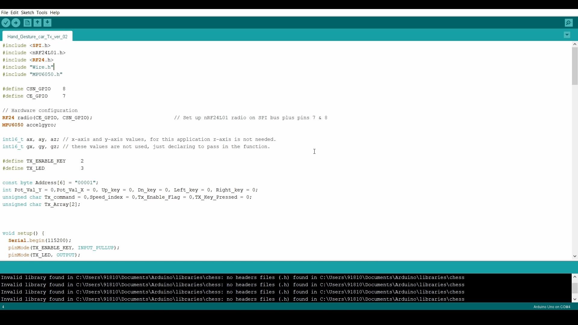Toggle the Arduino Uno on COM4 status bar
The height and width of the screenshot is (325, 578).
pyautogui.click(x=552, y=307)
